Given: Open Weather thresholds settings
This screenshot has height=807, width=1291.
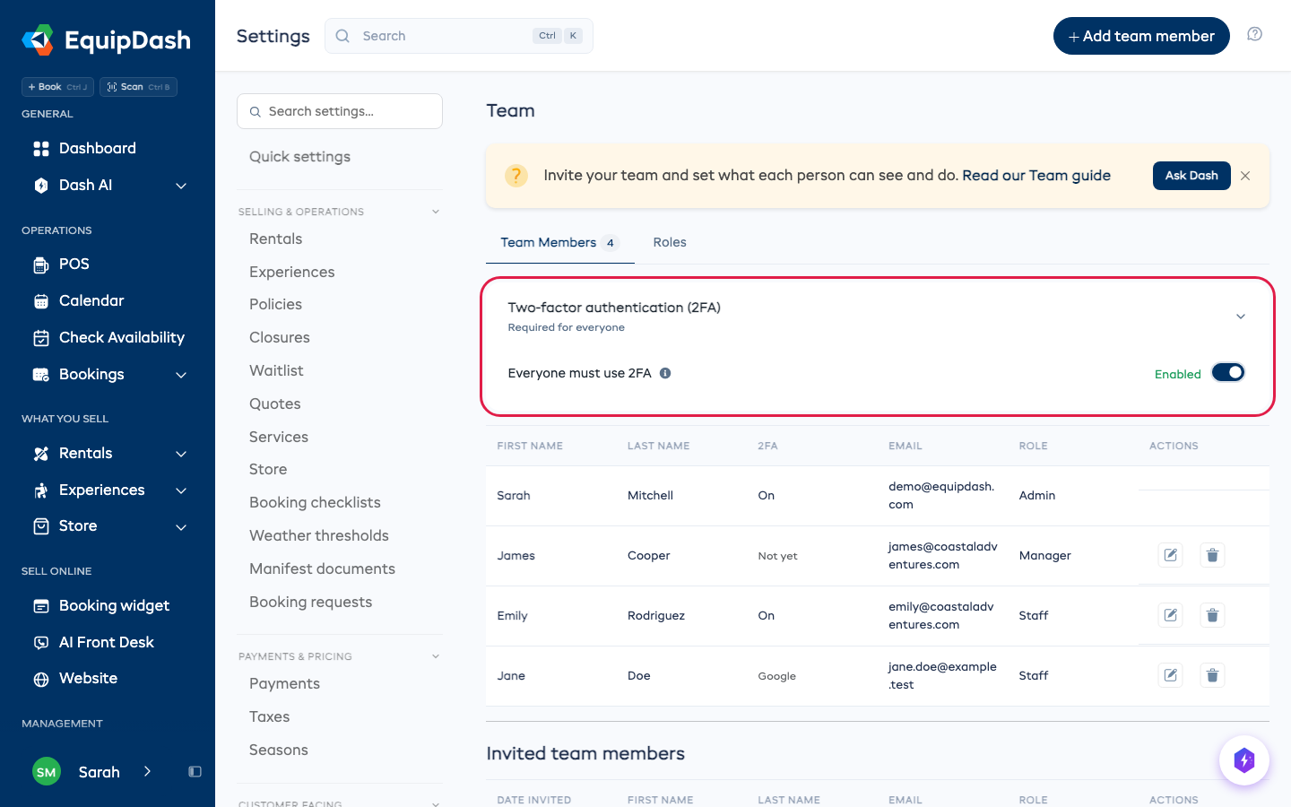Looking at the screenshot, I should [x=319, y=536].
